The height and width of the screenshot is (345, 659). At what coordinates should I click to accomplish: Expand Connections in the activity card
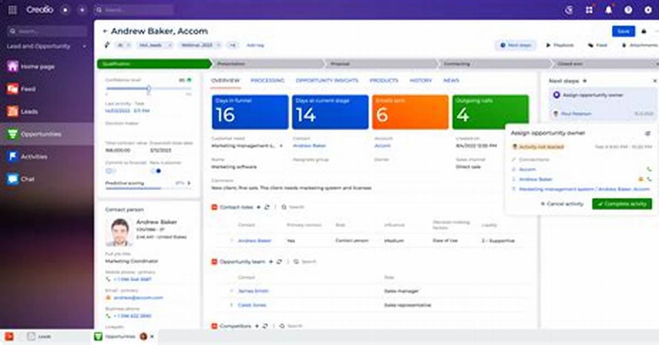[x=513, y=160]
